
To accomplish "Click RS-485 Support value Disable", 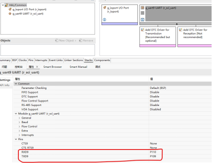I will [x=155, y=105].
